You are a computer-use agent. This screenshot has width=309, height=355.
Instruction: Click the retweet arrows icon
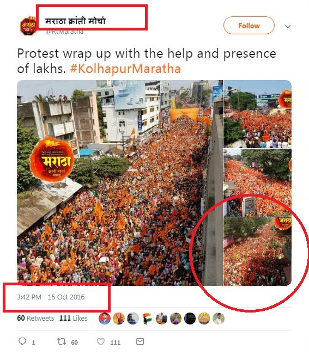tap(62, 341)
